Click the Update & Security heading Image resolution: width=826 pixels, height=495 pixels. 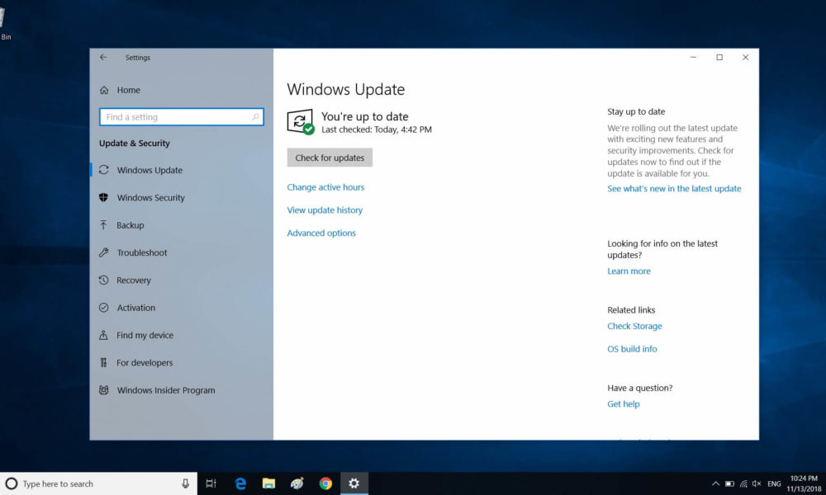135,143
